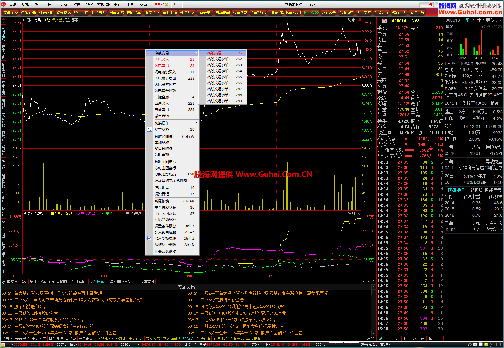Viewport: 504px width, 348px height.
Task: Click the arrow icon beside 加入到板块股
Action: (149, 238)
